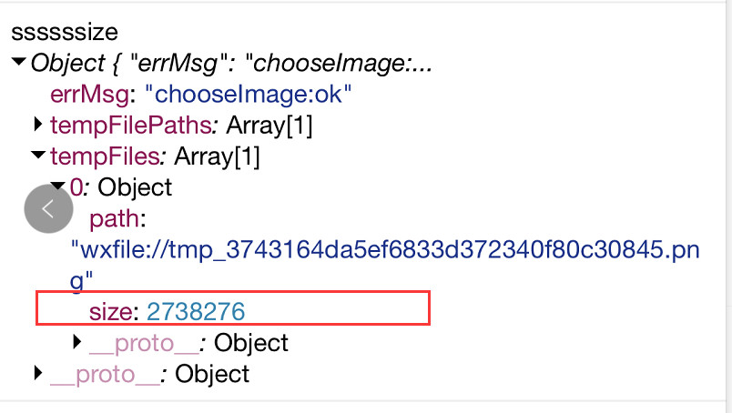Viewport: 732px width, 413px height.
Task: Click the gray circular back arrow button
Action: tap(48, 208)
